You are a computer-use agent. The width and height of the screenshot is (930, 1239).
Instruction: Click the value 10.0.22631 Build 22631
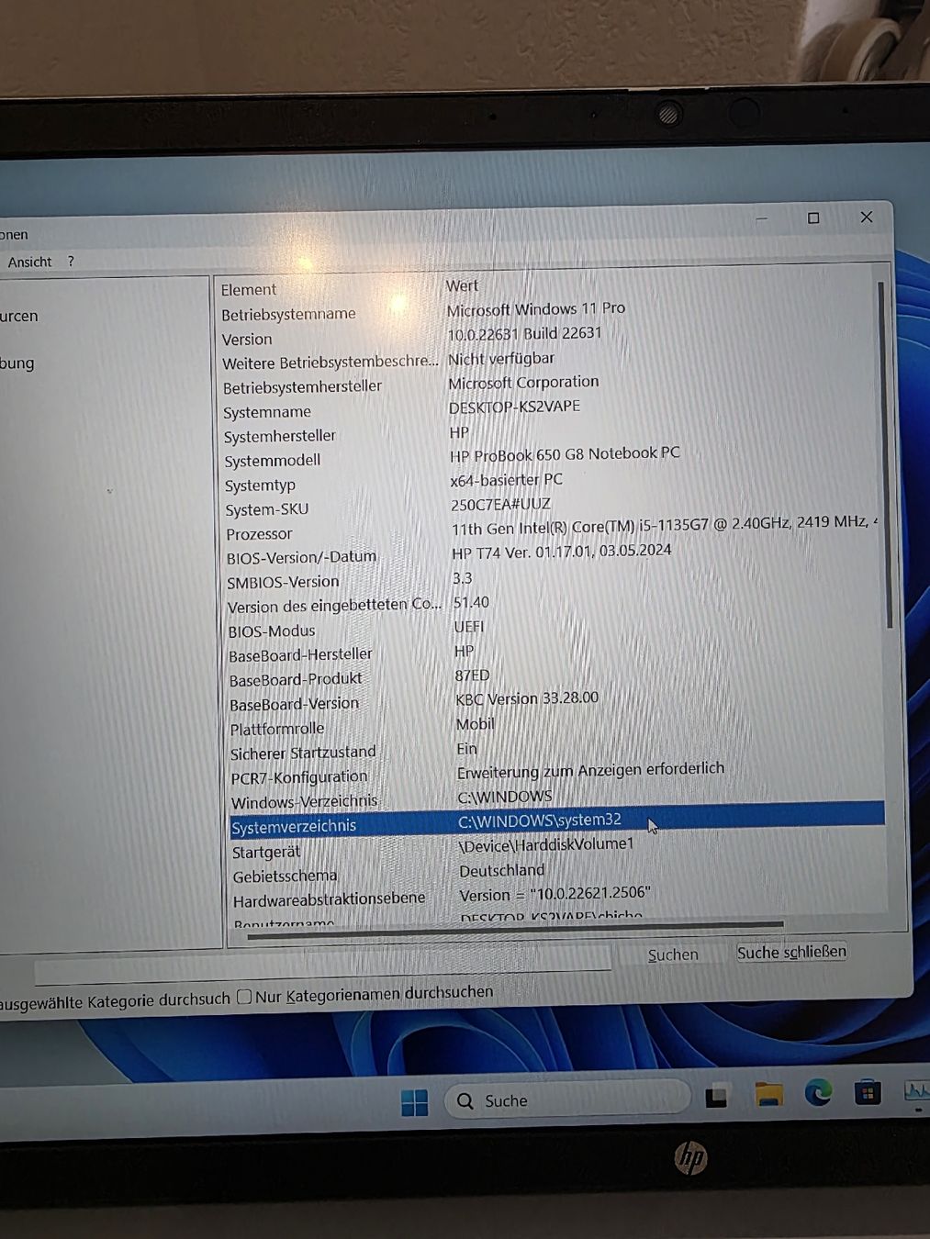coord(524,334)
